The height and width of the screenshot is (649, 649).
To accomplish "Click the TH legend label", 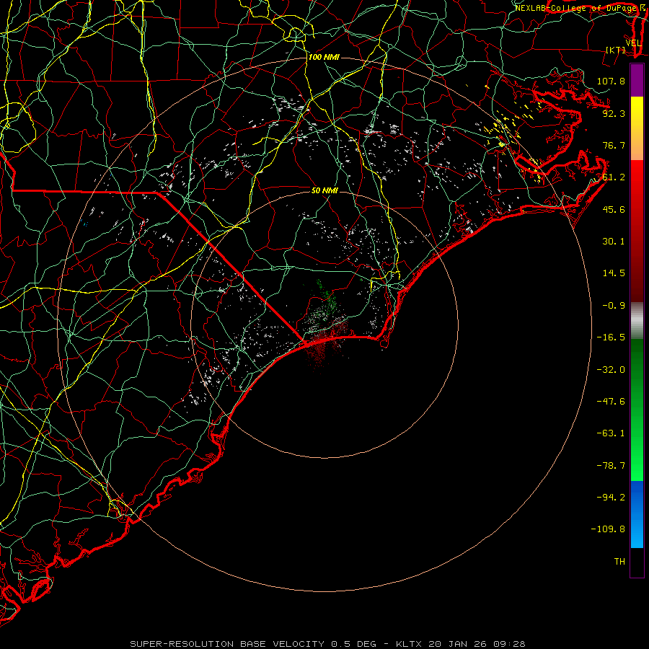I will [619, 561].
